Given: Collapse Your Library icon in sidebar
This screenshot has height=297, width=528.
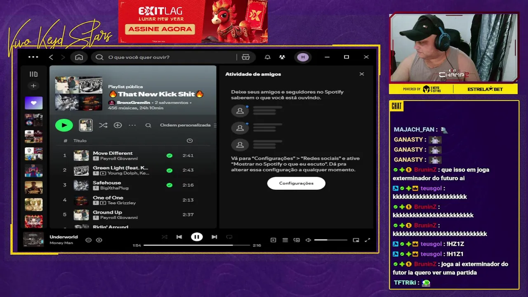Looking at the screenshot, I should (33, 74).
